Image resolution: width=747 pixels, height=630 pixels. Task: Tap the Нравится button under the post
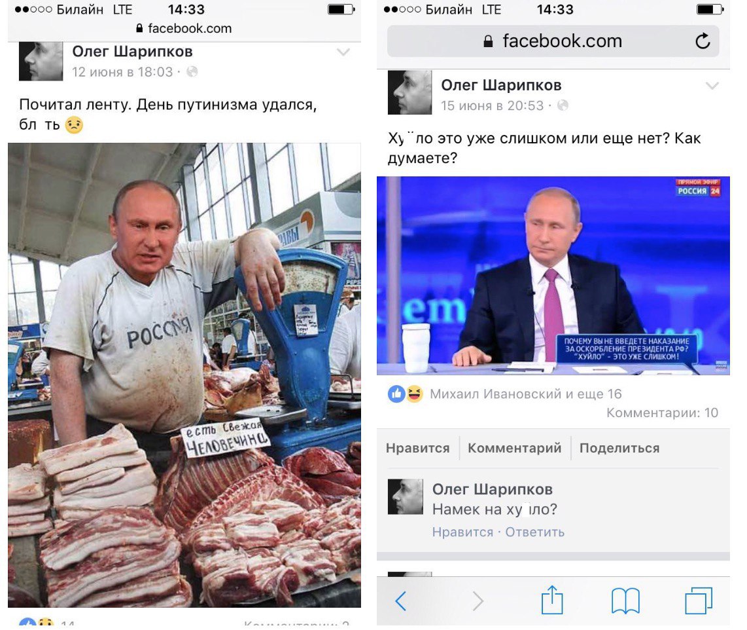(x=418, y=449)
